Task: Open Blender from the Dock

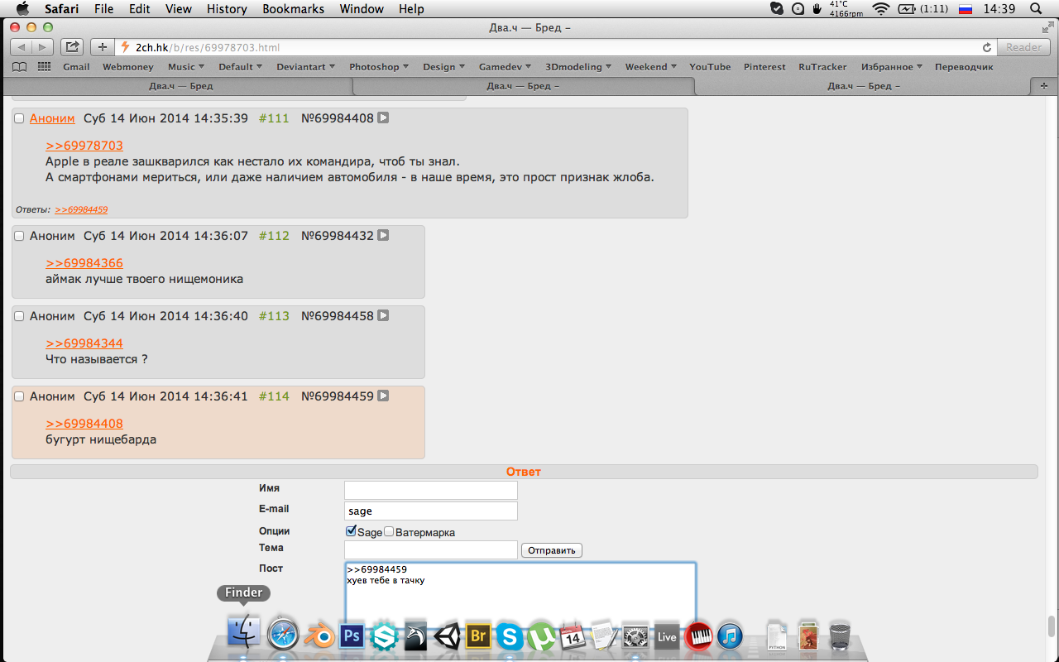Action: 319,636
